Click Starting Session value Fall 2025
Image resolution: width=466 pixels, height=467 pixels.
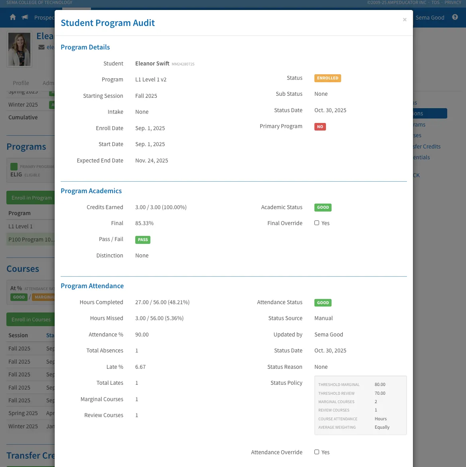(146, 96)
